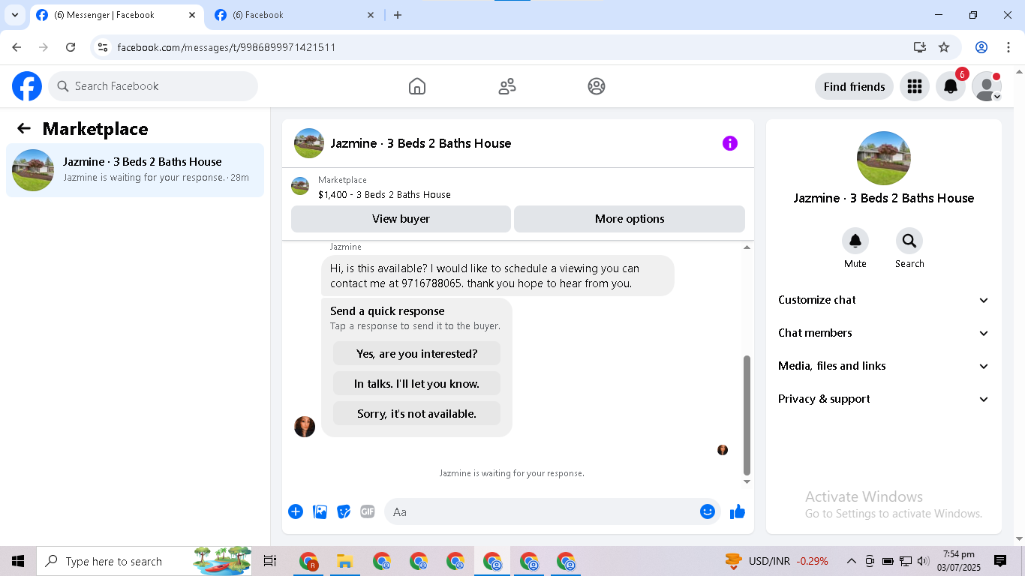Select Jazmine conversation in Marketplace list

pos(135,170)
